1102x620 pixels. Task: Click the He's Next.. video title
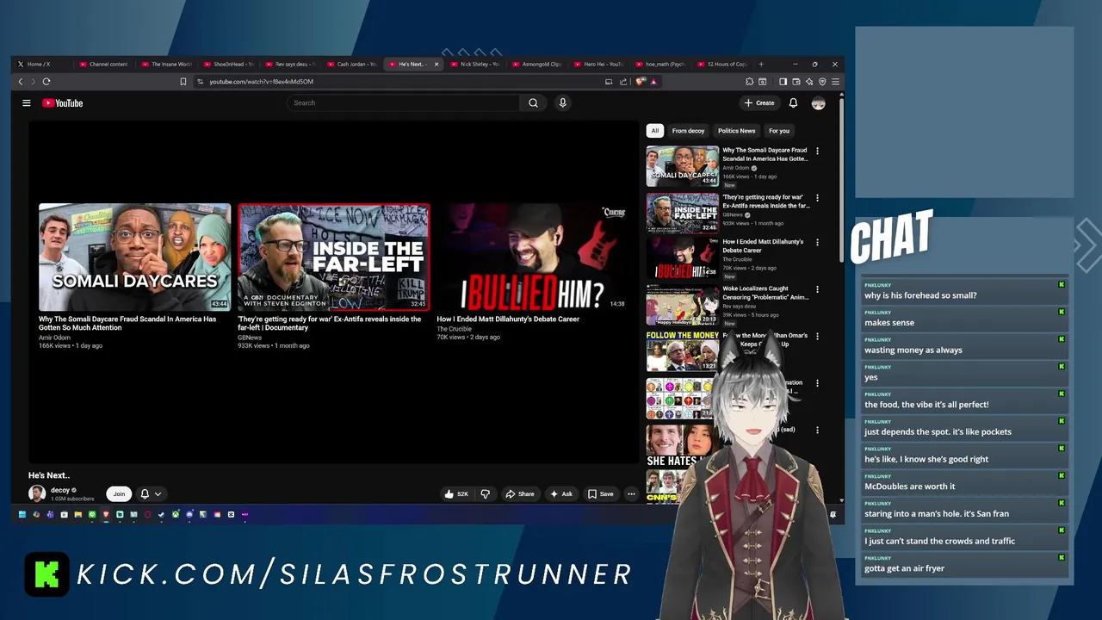49,475
